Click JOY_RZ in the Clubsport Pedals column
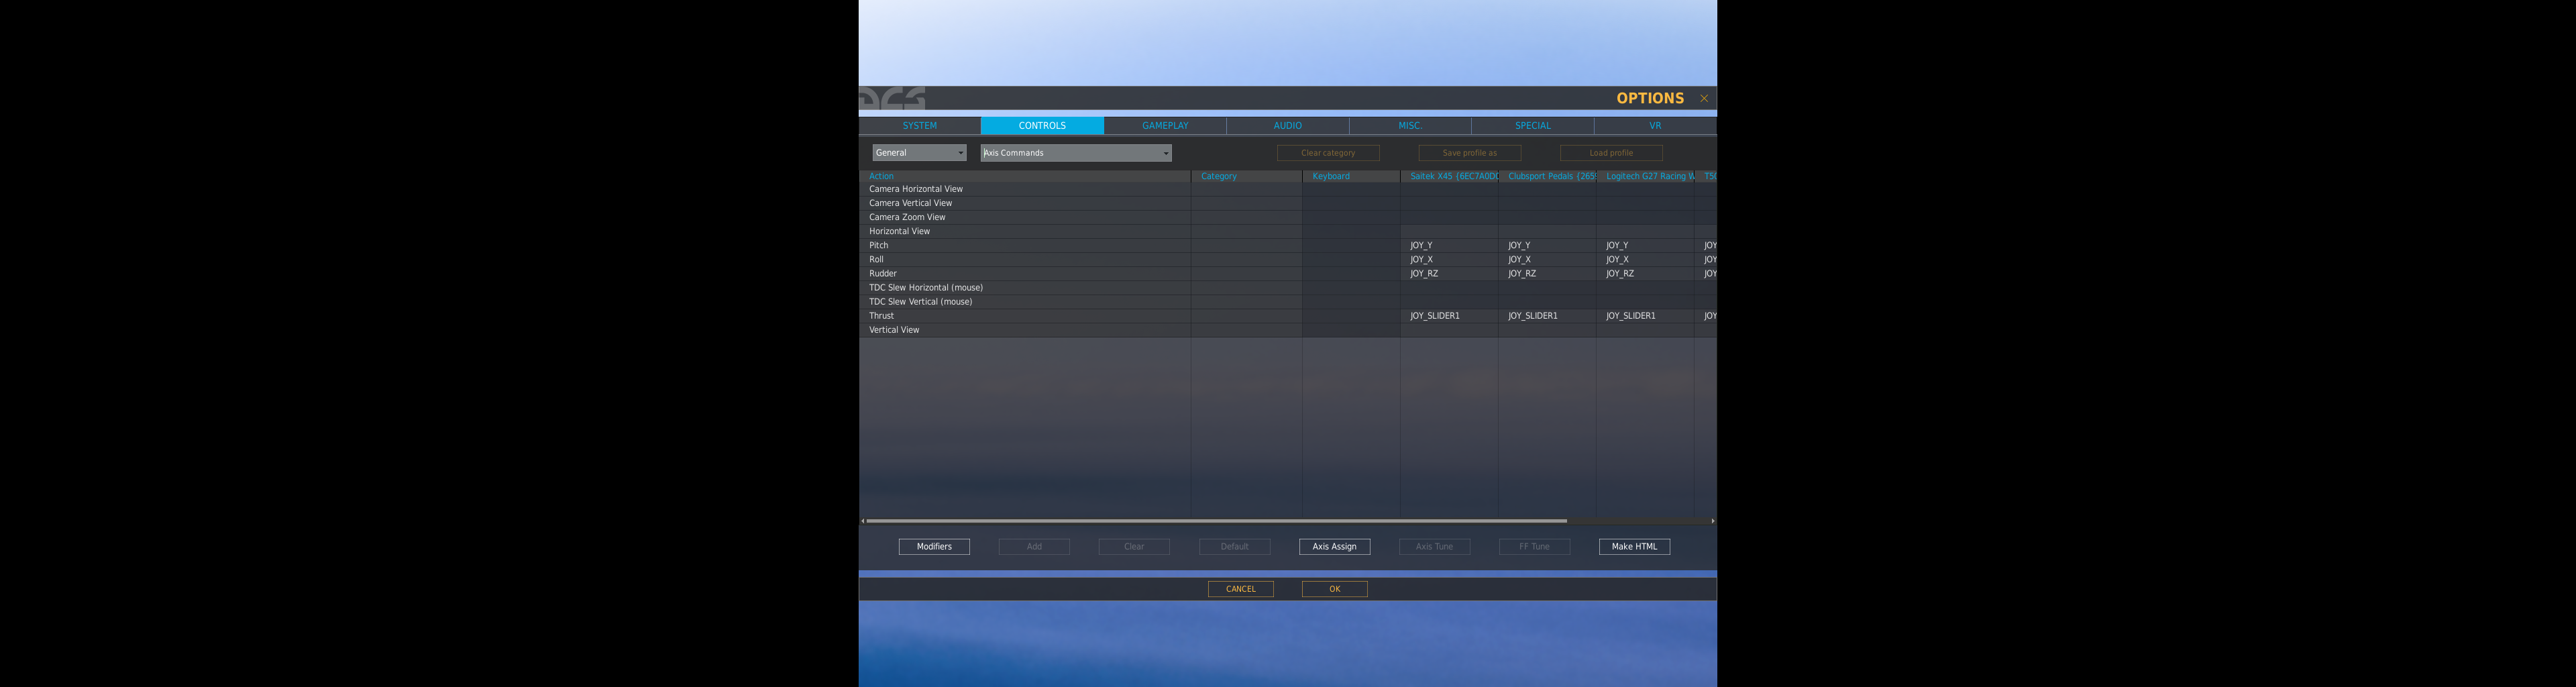This screenshot has width=2576, height=687. pyautogui.click(x=1522, y=273)
